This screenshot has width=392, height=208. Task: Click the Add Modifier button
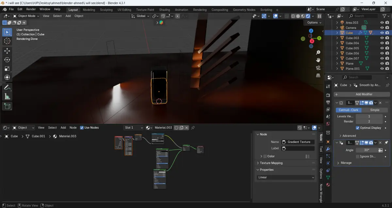point(361,94)
